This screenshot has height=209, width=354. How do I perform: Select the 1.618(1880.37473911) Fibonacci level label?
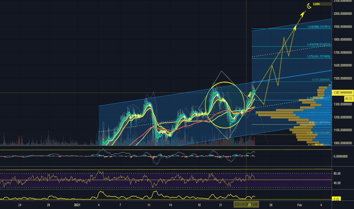point(319,27)
